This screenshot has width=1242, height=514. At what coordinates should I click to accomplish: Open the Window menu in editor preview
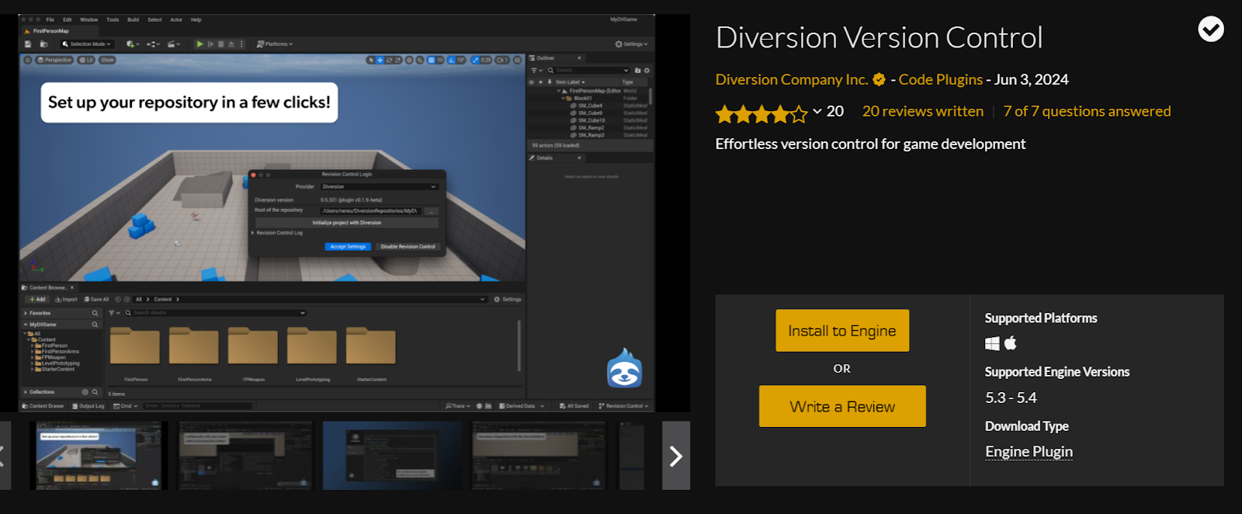[x=89, y=19]
